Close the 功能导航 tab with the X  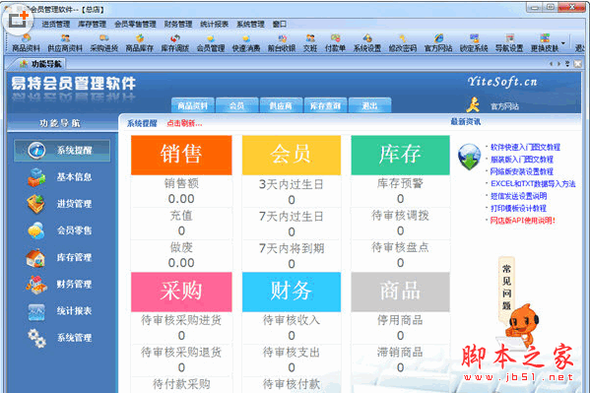click(x=577, y=64)
